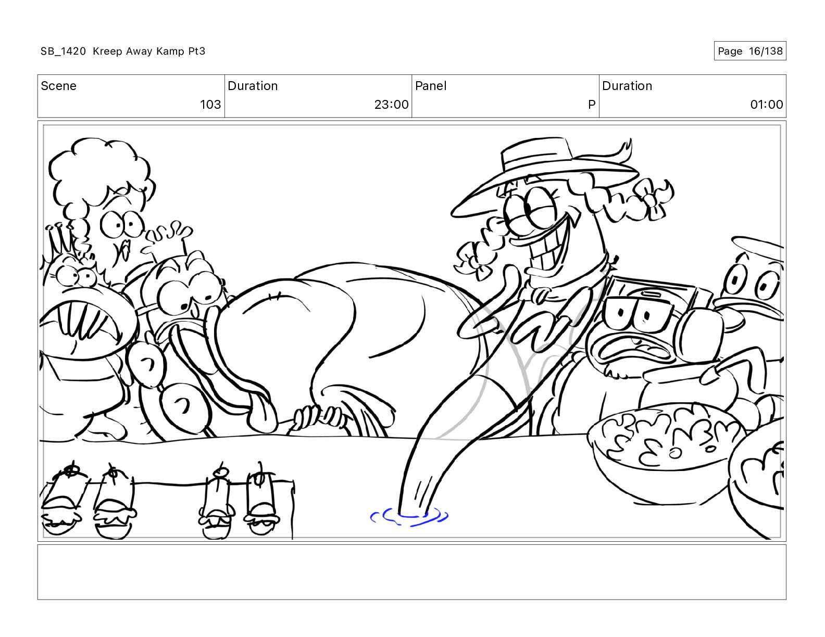
Task: Click the 'Scene' header label
Action: click(58, 86)
